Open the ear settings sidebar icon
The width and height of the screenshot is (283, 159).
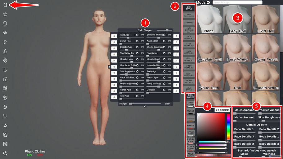tap(5, 42)
